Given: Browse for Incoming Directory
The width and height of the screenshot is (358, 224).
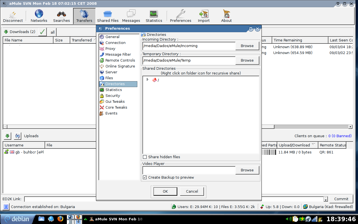Looking at the screenshot, I should 247,46.
